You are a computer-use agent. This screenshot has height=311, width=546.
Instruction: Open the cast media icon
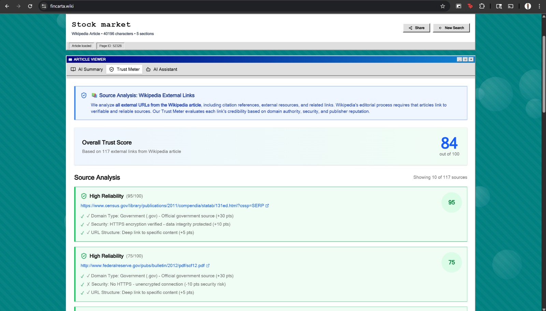pos(511,6)
